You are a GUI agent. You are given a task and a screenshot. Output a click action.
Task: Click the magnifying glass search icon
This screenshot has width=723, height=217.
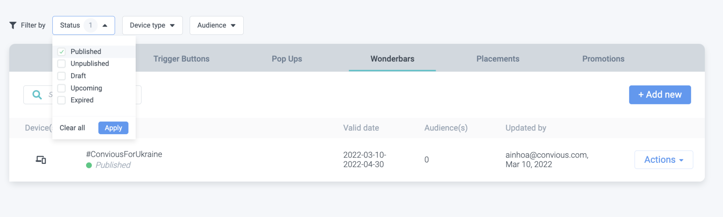[37, 95]
